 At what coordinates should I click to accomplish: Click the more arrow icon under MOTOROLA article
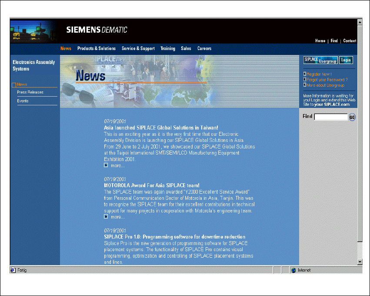point(106,216)
